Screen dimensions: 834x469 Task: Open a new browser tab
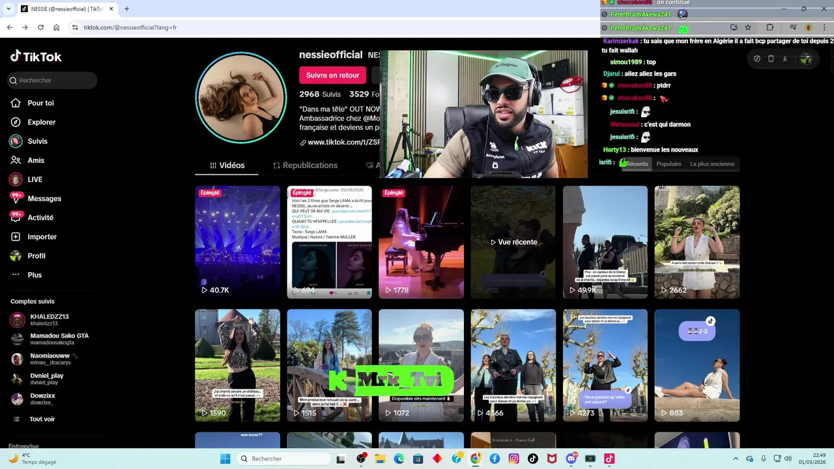click(126, 8)
